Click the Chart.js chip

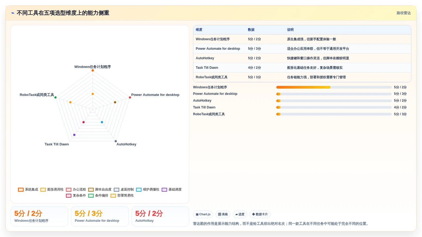(x=203, y=214)
